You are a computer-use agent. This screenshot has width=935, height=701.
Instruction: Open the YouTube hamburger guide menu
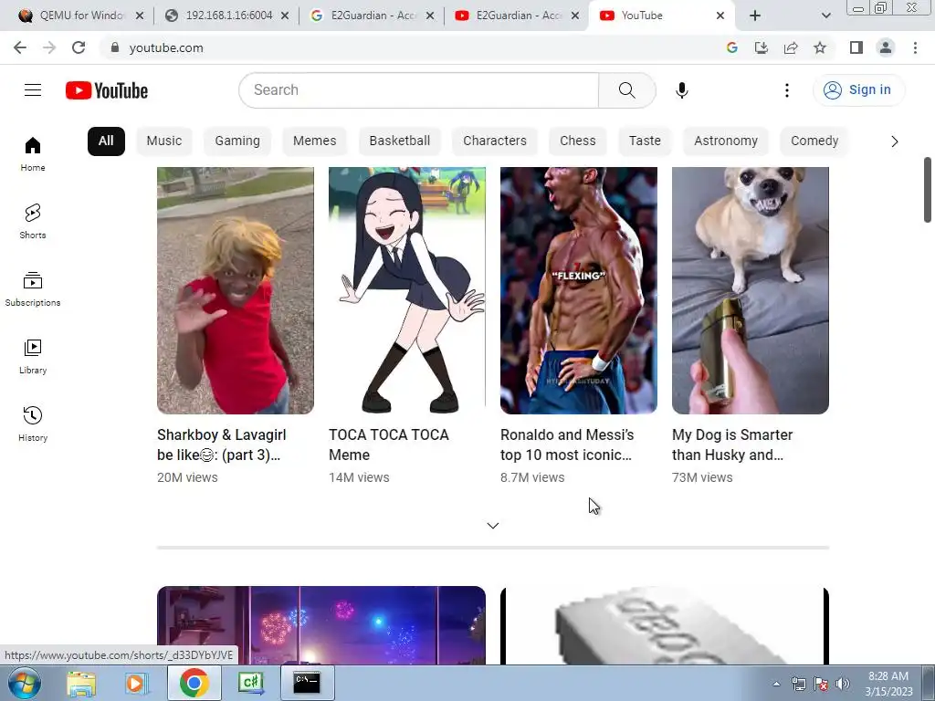pyautogui.click(x=33, y=90)
